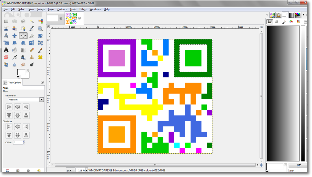
Task: Select the Heal tool
Action: [40, 57]
